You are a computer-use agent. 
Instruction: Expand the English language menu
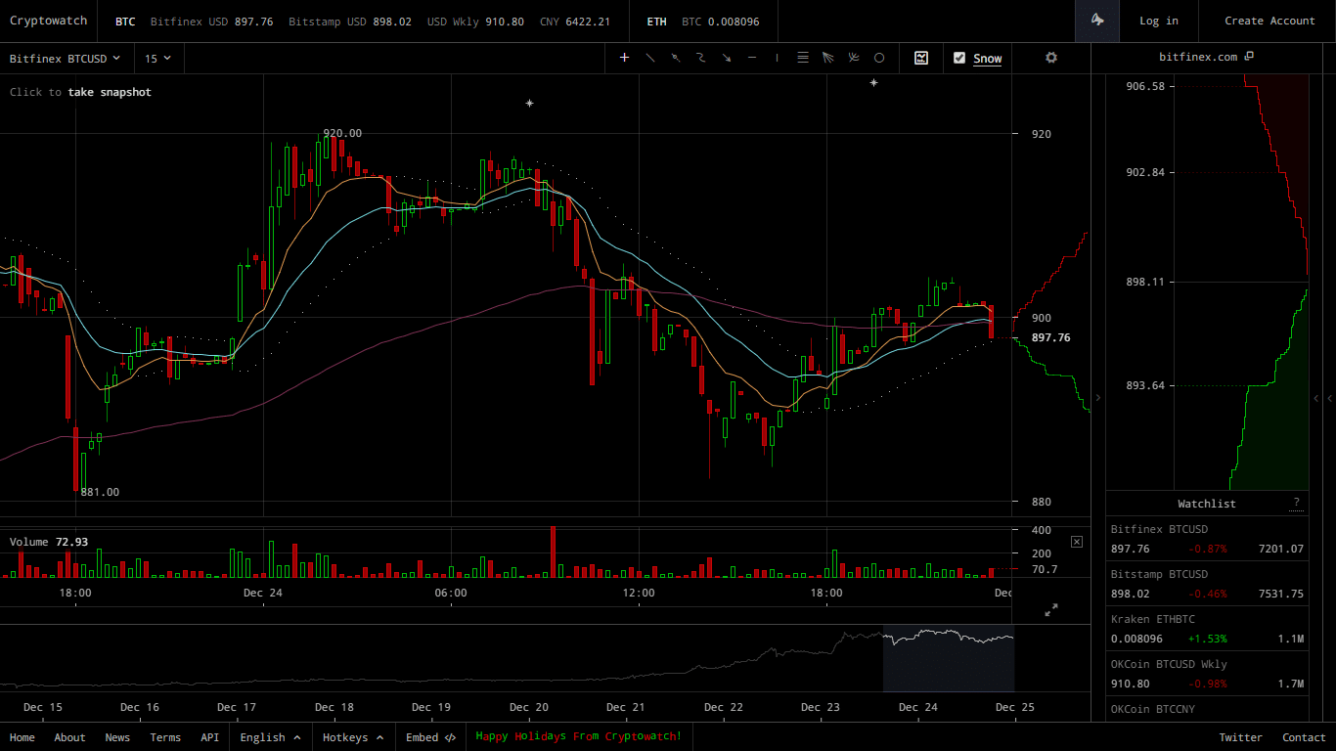tap(270, 737)
